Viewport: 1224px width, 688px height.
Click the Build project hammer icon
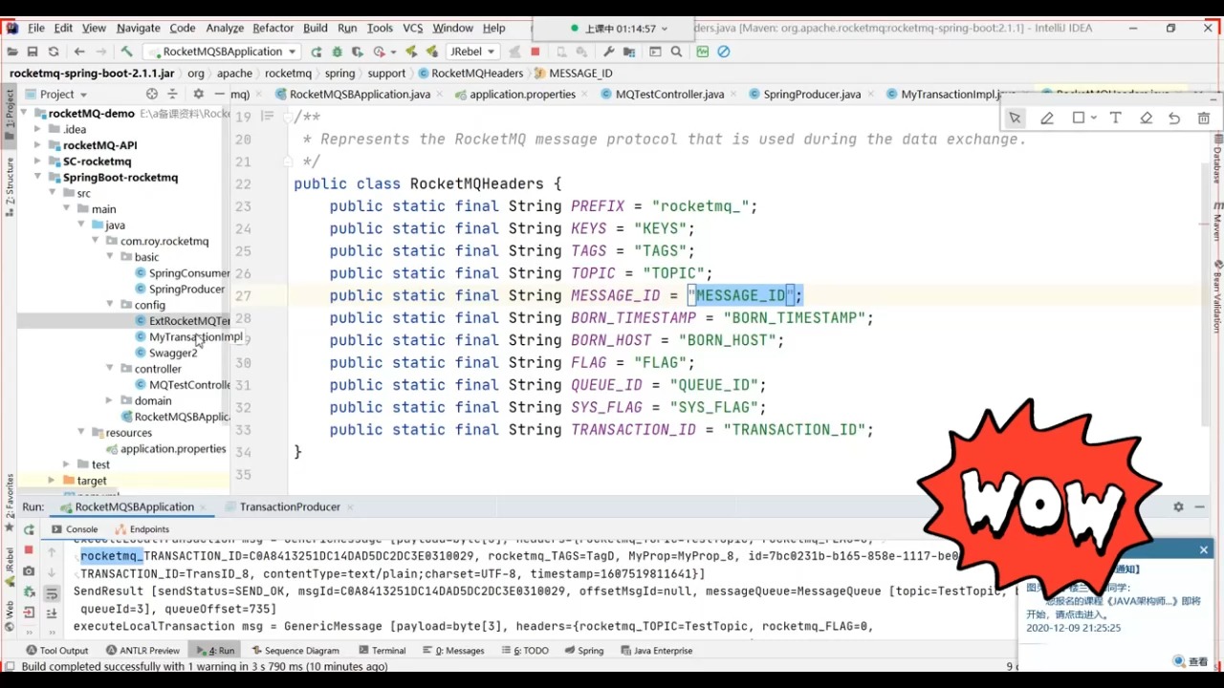pos(126,52)
